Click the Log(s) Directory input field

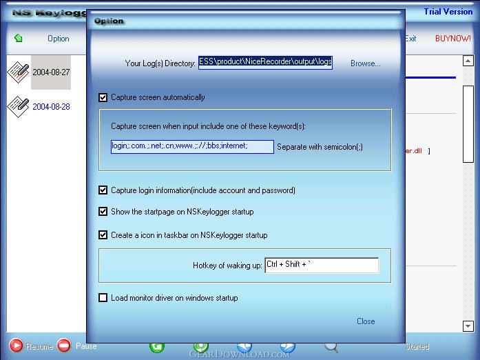(265, 63)
